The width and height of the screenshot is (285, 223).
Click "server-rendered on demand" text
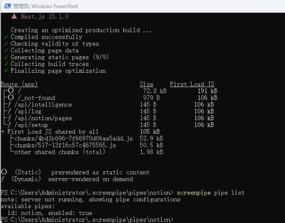[91, 179]
